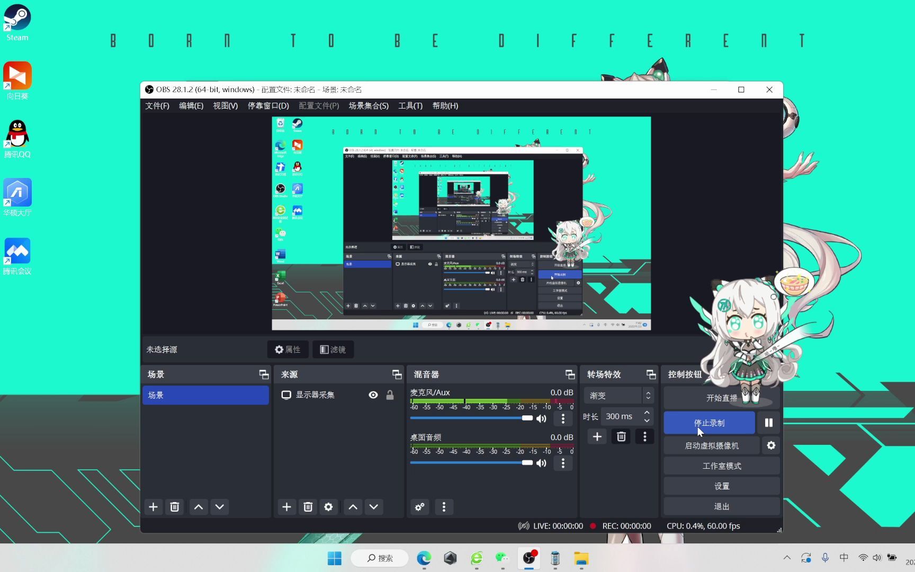915x572 pixels.
Task: Move source up in list
Action: [353, 507]
